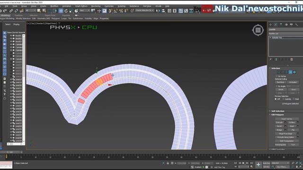Enable the By Vertex checkbox
Image resolution: width=303 pixels, height=170 pixels.
pyautogui.click(x=276, y=76)
